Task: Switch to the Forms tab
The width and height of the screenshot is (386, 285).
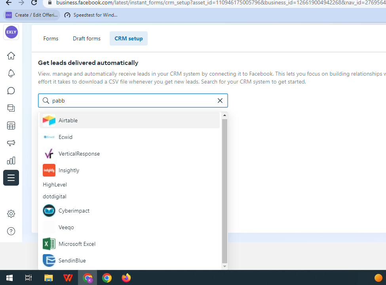Action: pyautogui.click(x=51, y=38)
